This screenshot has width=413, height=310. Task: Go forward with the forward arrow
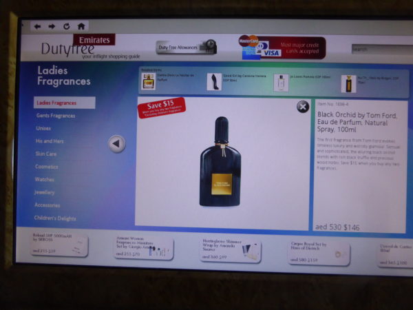pyautogui.click(x=52, y=26)
